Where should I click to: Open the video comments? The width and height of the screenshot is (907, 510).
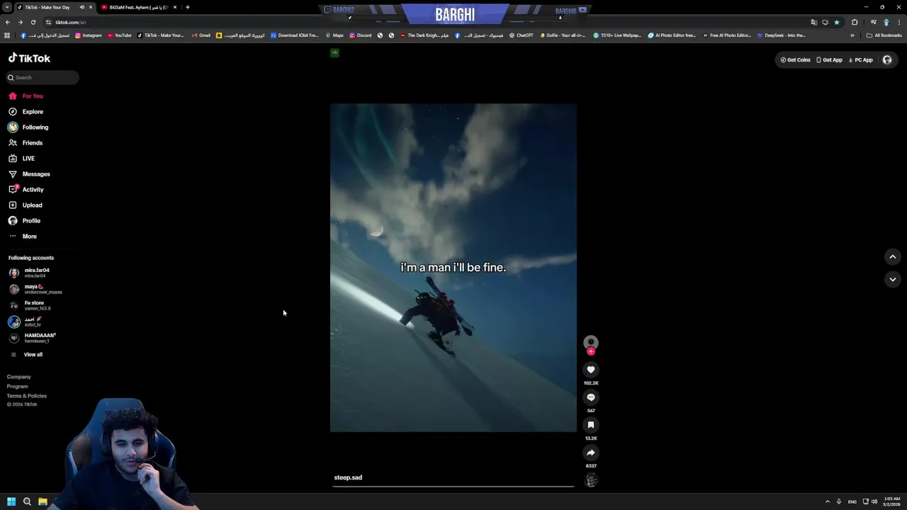point(591,397)
